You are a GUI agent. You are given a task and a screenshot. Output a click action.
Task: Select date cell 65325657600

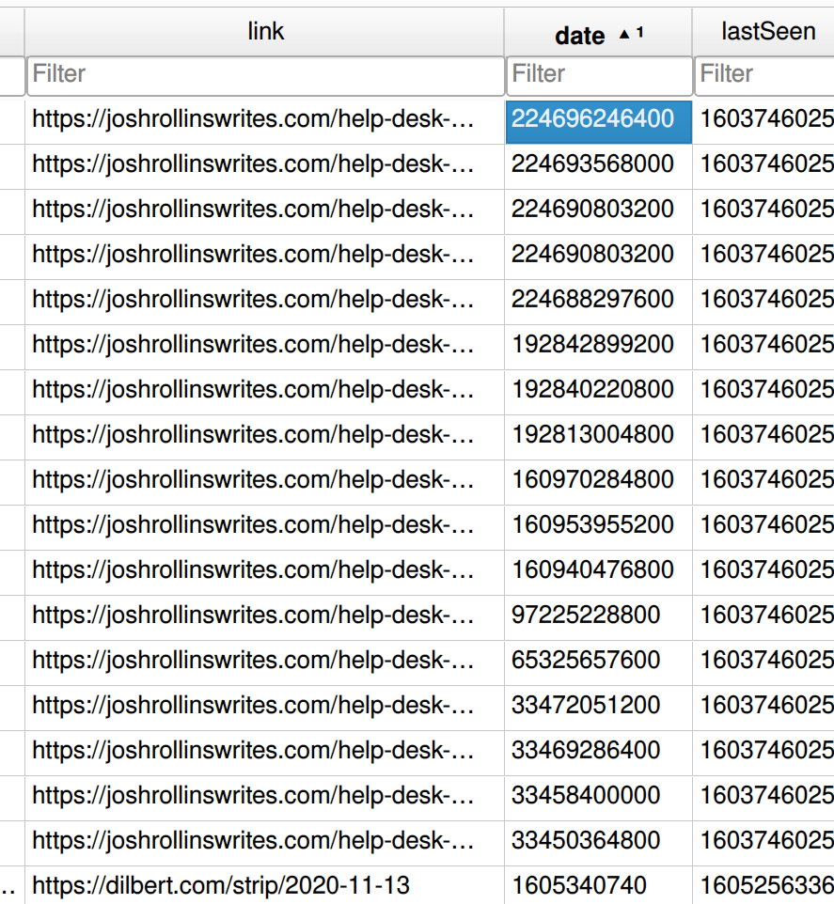click(599, 663)
